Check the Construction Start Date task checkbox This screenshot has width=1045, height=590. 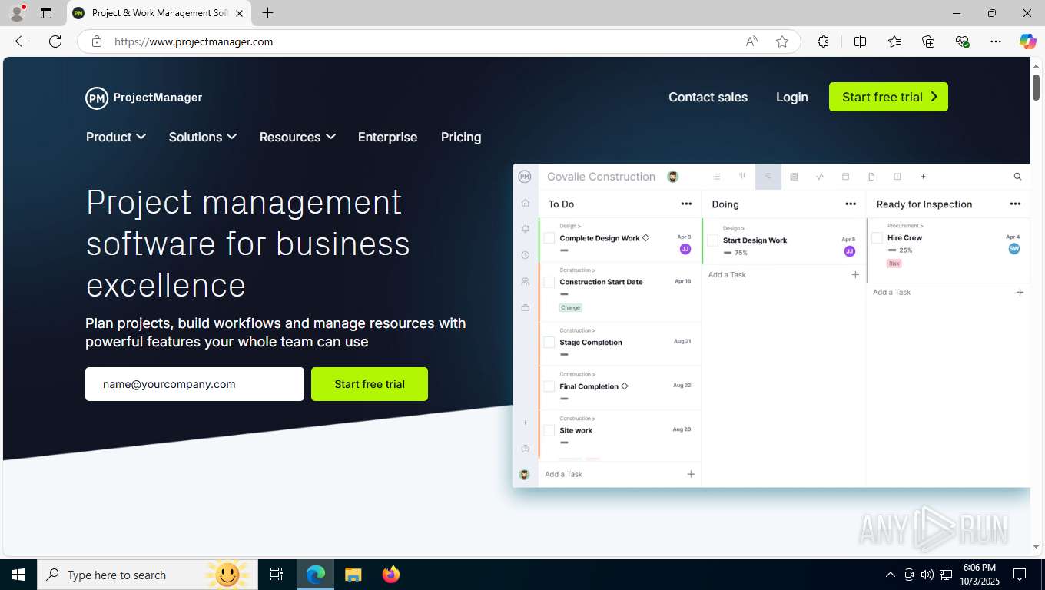pyautogui.click(x=549, y=282)
